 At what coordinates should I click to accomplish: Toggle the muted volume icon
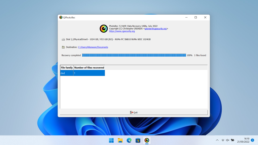coord(228,140)
